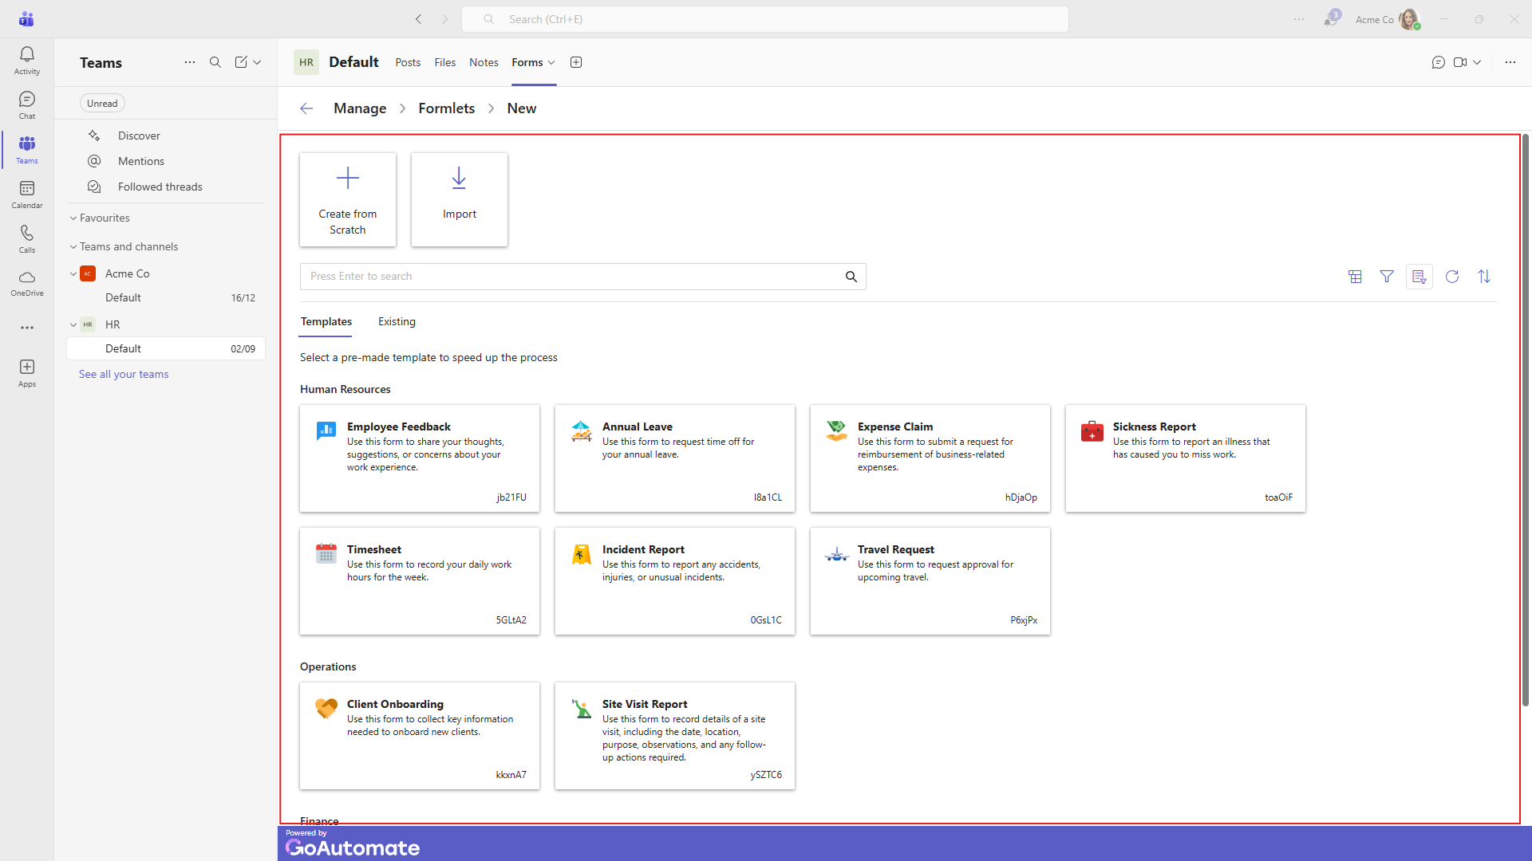Switch to the Existing tab
The height and width of the screenshot is (861, 1532).
pyautogui.click(x=397, y=321)
